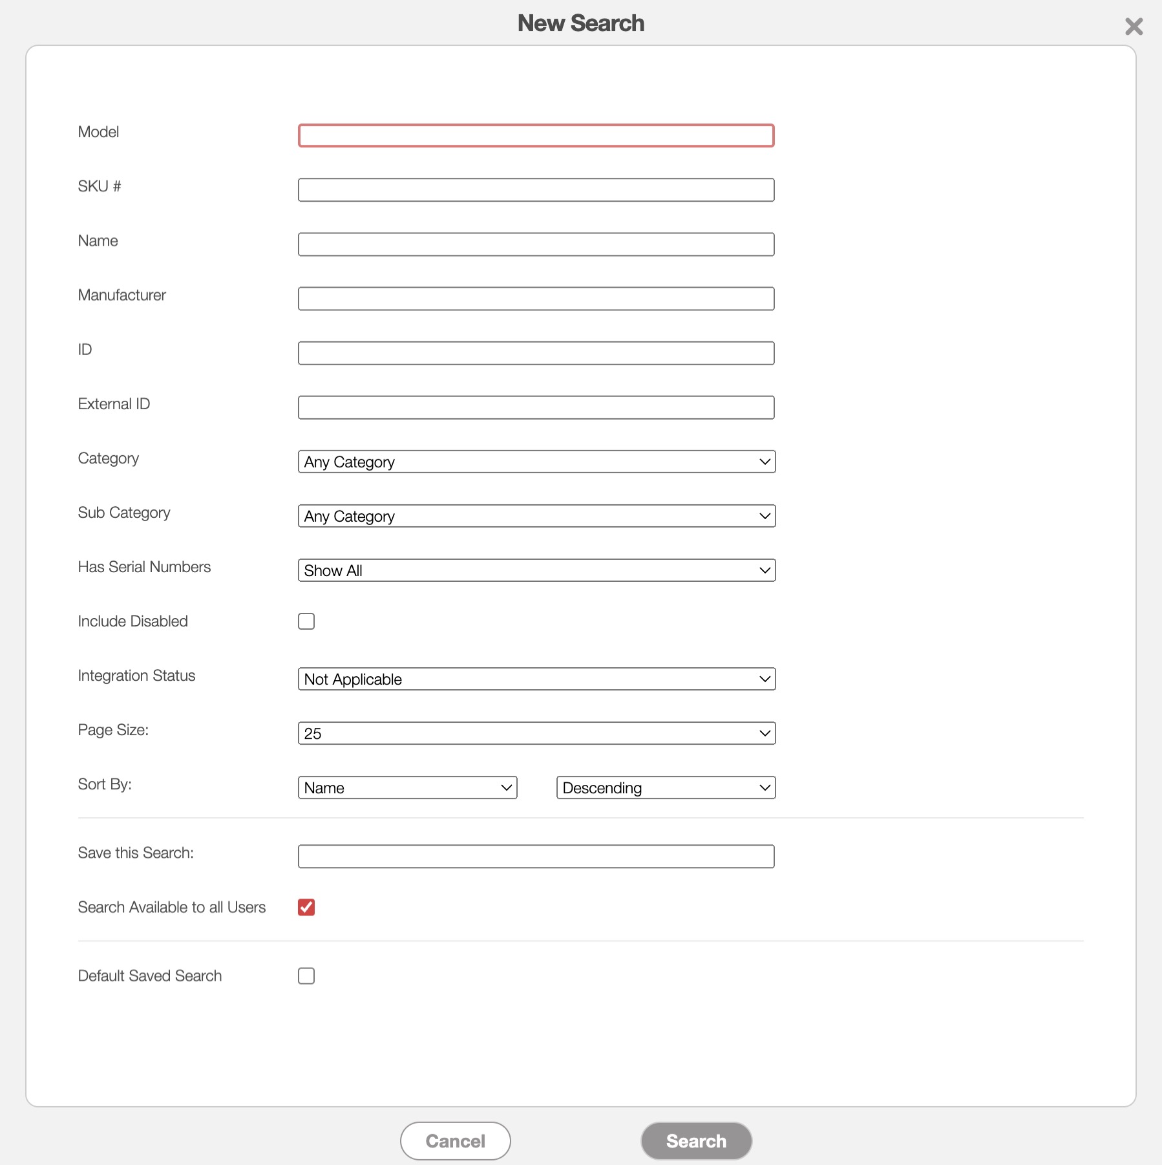
Task: Uncheck Search Available to all Users
Action: (x=306, y=907)
